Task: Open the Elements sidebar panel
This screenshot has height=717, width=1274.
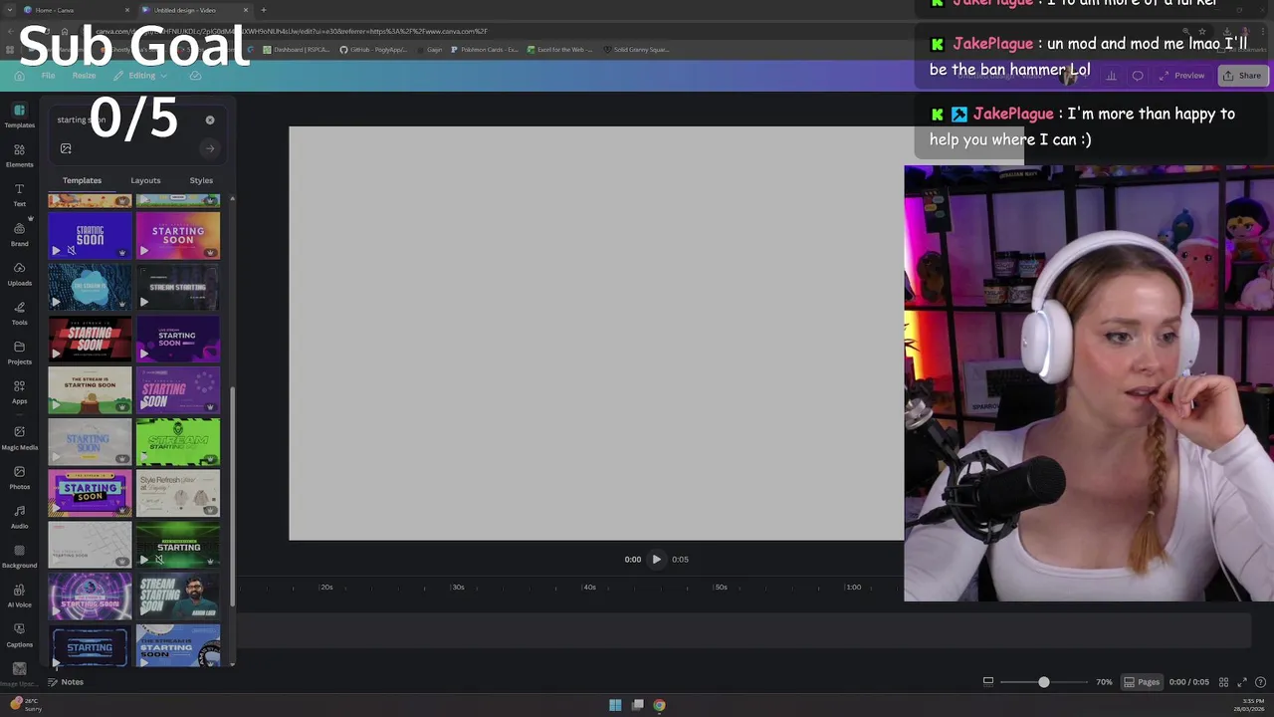Action: click(19, 155)
